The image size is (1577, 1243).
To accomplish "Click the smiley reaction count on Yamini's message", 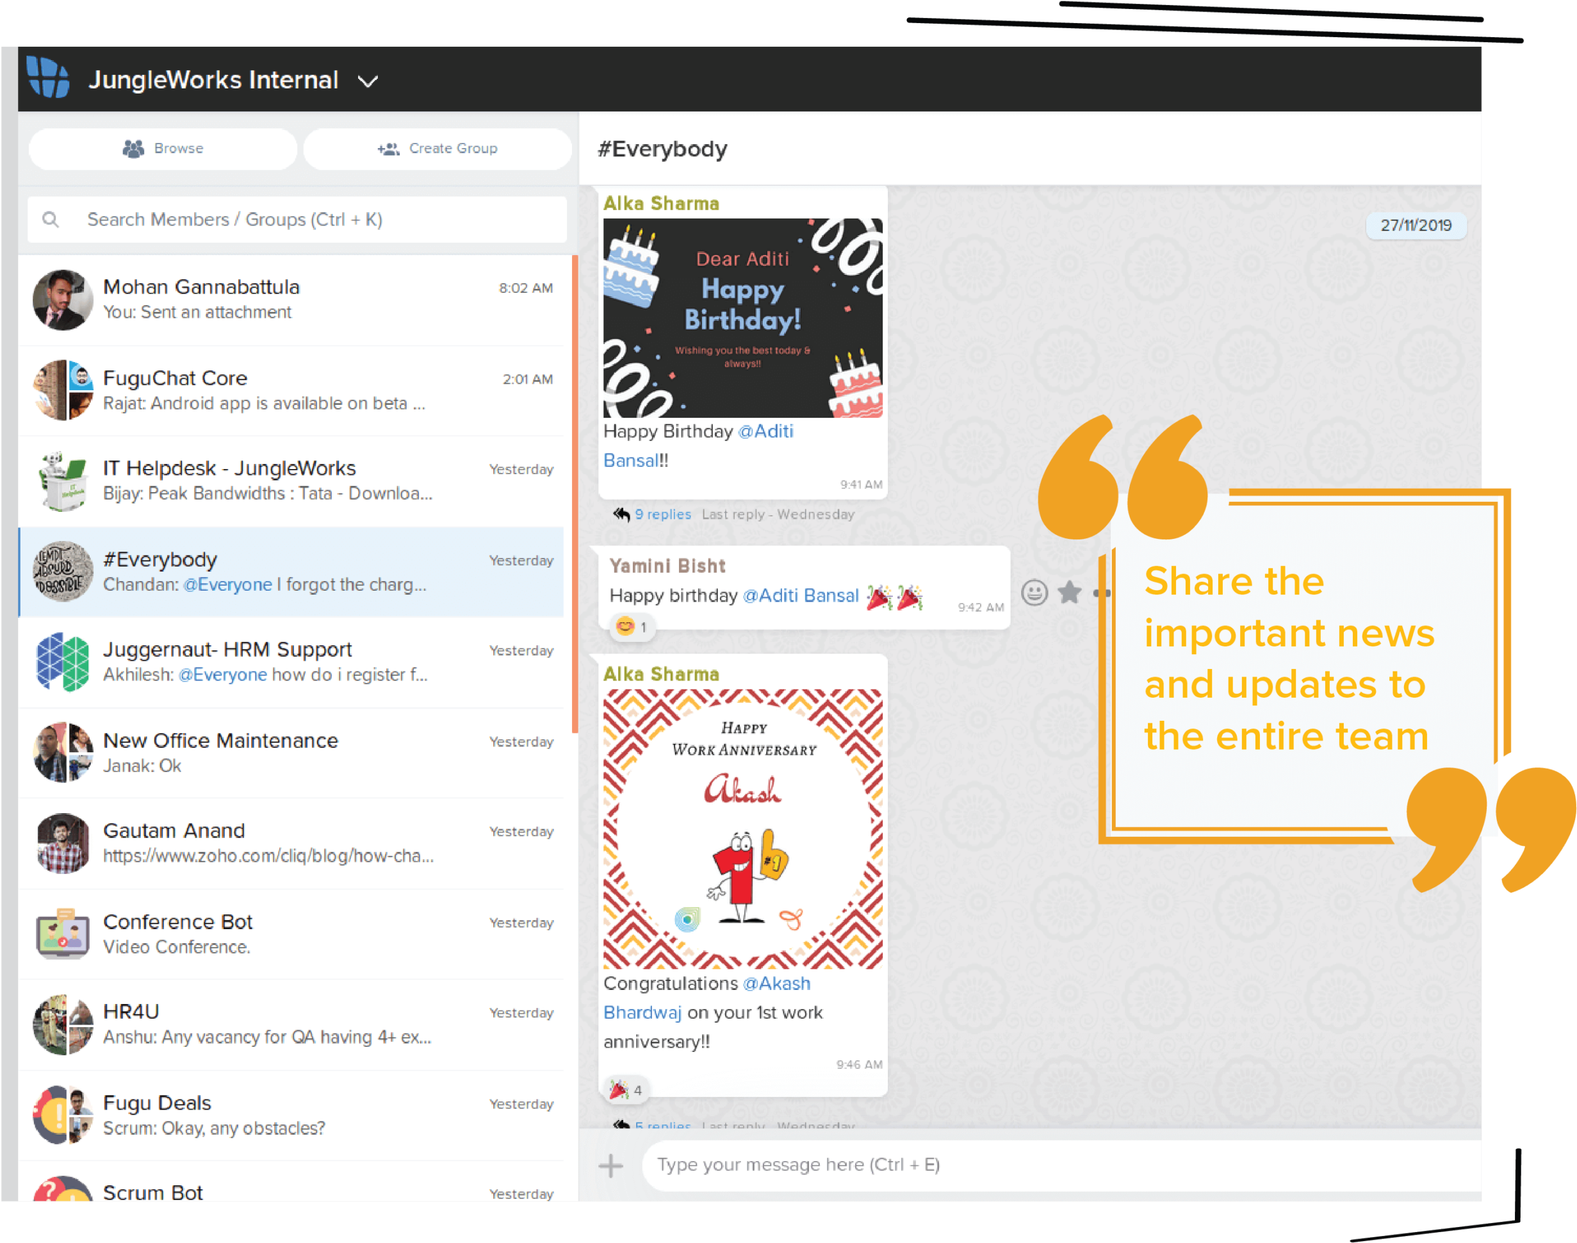I will tap(632, 627).
